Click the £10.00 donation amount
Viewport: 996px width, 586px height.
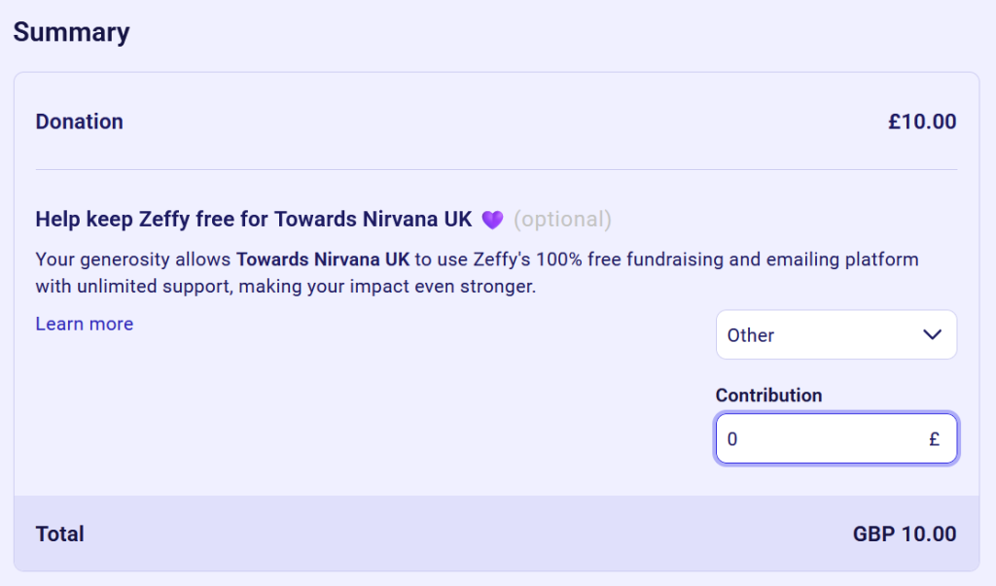tap(921, 121)
